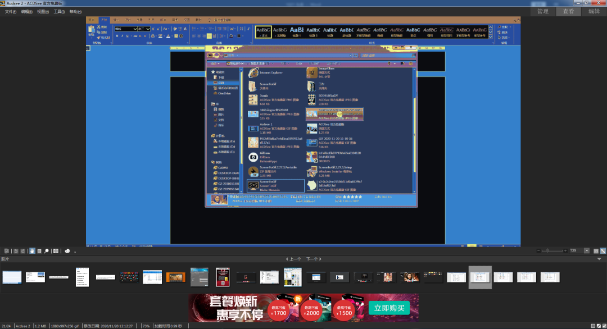
Task: Open the 工具 menu
Action: click(x=59, y=12)
